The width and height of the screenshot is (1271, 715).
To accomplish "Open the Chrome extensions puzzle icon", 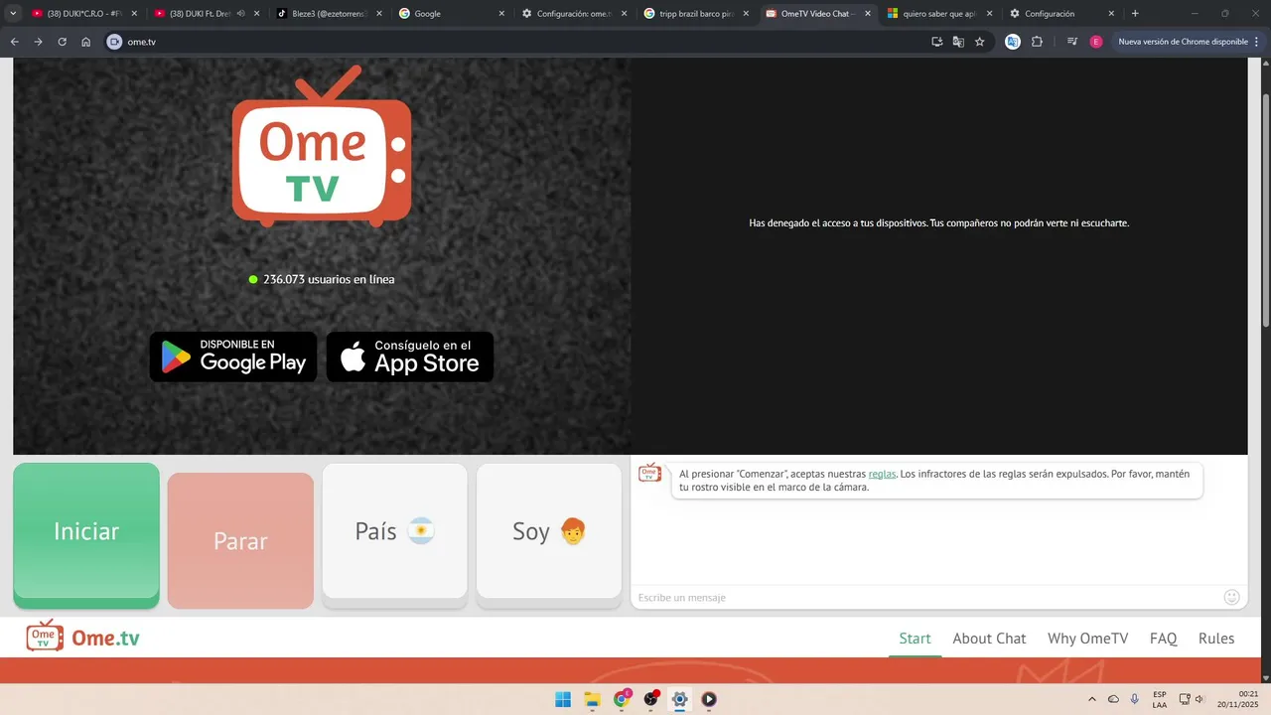I will click(x=1037, y=42).
